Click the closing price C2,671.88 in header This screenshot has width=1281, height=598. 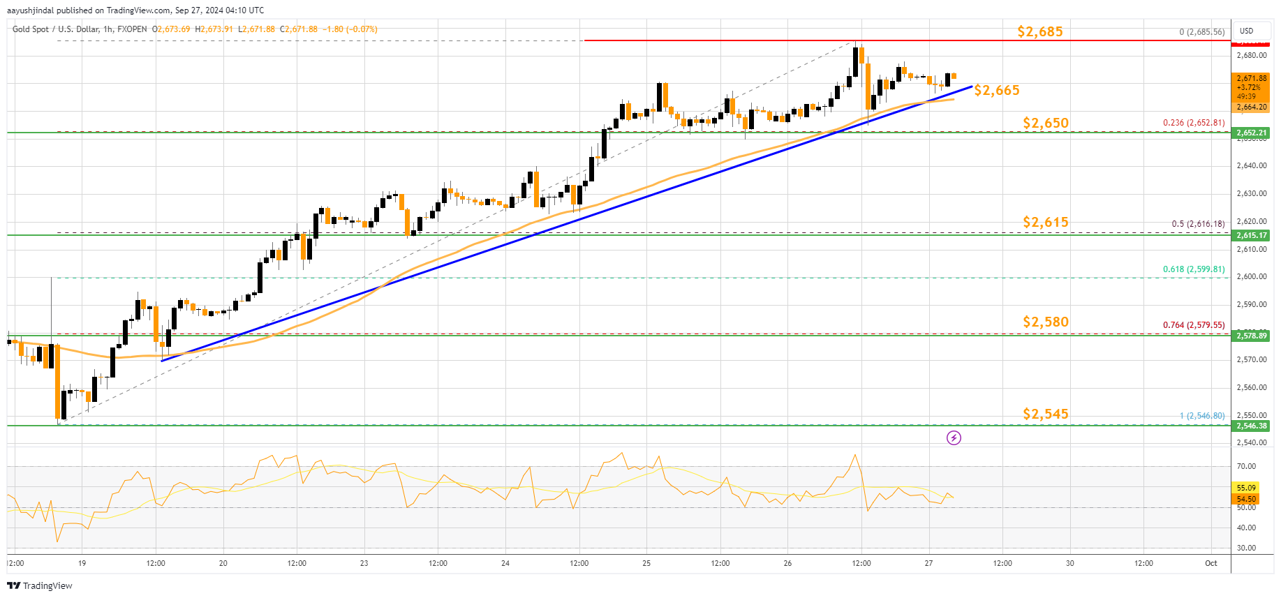click(x=299, y=29)
